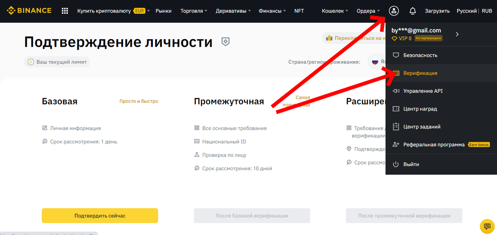The width and height of the screenshot is (497, 235).
Task: Click Ваш текущий лимит pill
Action: [57, 62]
